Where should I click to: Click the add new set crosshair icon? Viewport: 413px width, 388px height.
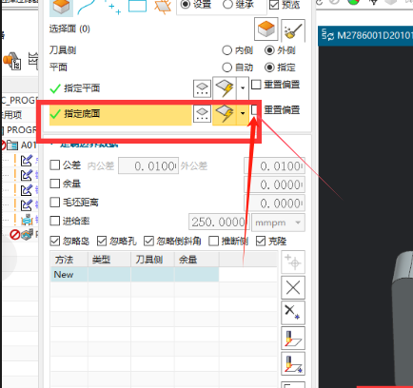point(293,262)
